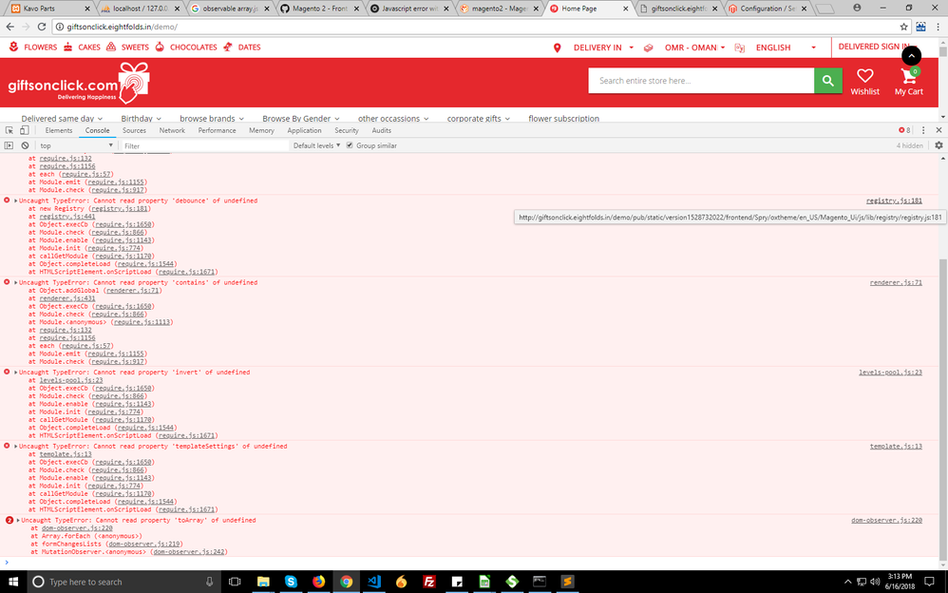Open FileZilla from the taskbar
This screenshot has width=948, height=593.
point(429,582)
